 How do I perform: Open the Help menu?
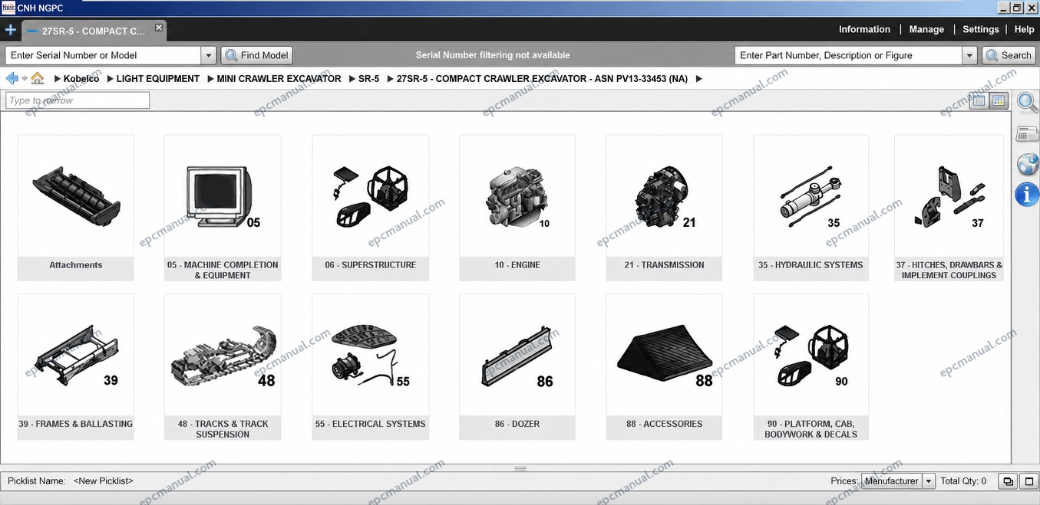pos(1024,29)
